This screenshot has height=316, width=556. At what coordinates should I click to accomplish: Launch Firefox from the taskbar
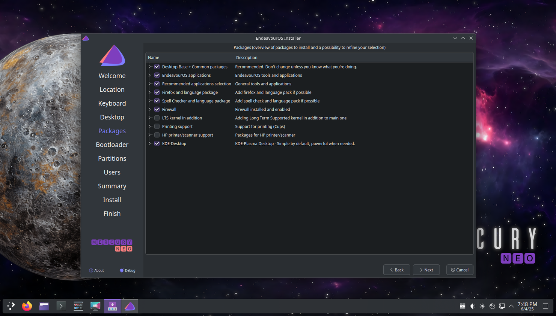tap(27, 306)
